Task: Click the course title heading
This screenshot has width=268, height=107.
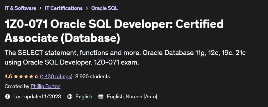Action: pos(114,31)
